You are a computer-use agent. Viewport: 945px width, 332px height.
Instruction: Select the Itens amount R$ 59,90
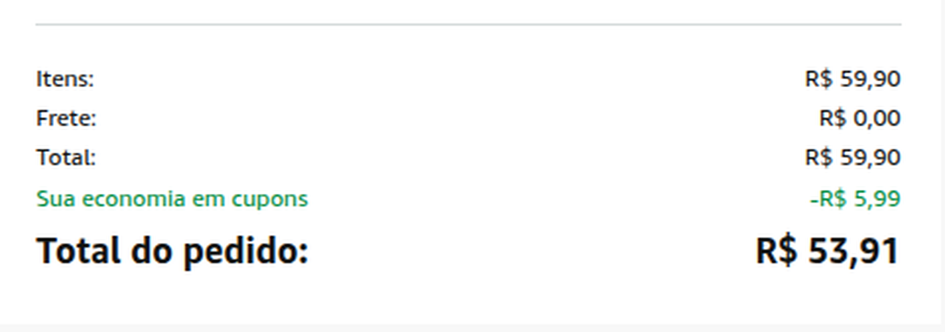click(852, 79)
